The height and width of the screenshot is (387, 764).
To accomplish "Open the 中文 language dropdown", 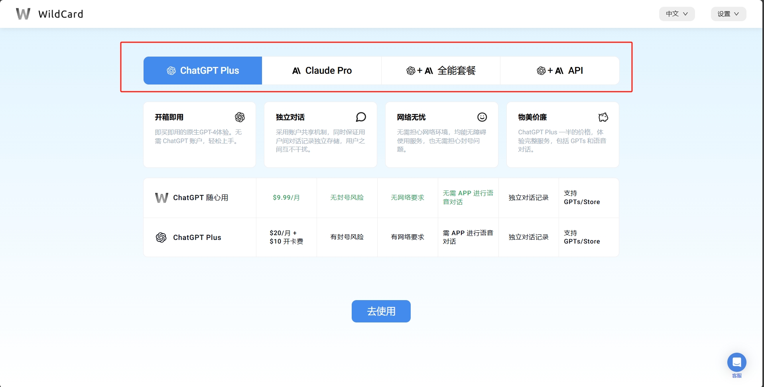I will pyautogui.click(x=677, y=14).
